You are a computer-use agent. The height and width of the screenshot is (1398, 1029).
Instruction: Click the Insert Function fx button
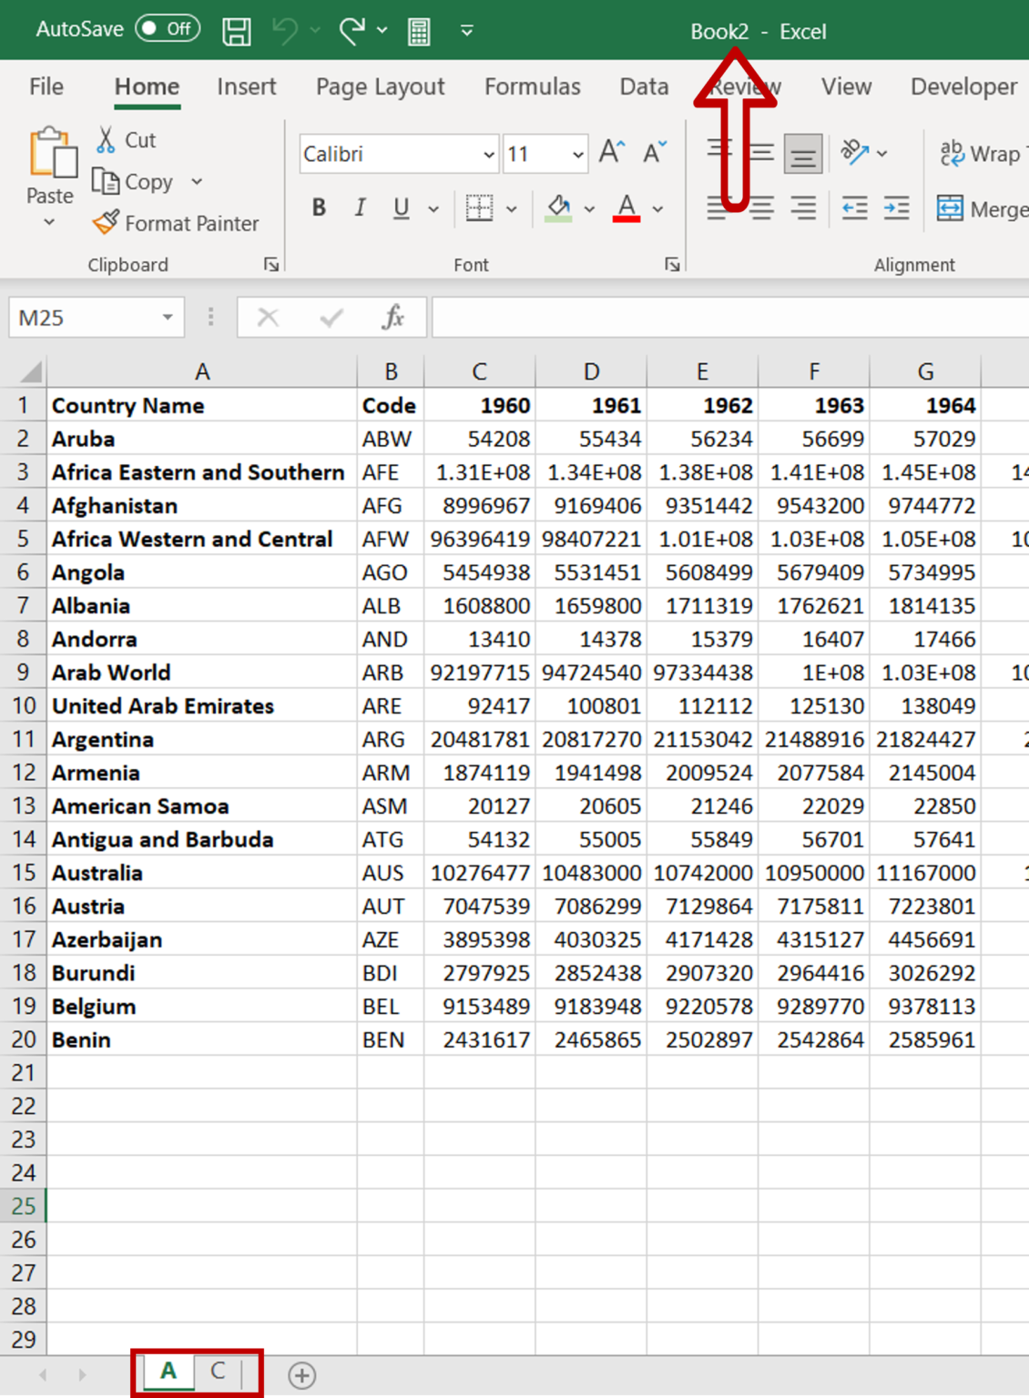[392, 318]
